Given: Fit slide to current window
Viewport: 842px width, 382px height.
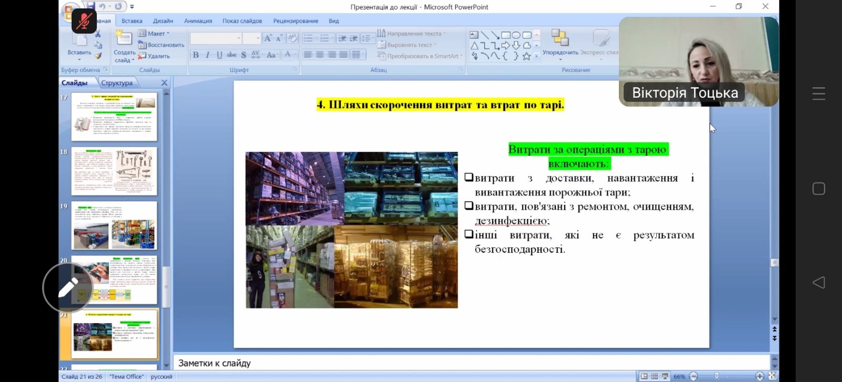Looking at the screenshot, I should 772,376.
